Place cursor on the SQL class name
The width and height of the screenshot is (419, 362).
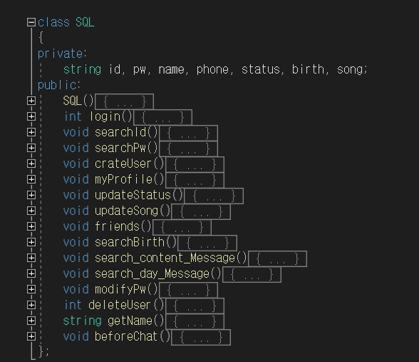tap(85, 22)
